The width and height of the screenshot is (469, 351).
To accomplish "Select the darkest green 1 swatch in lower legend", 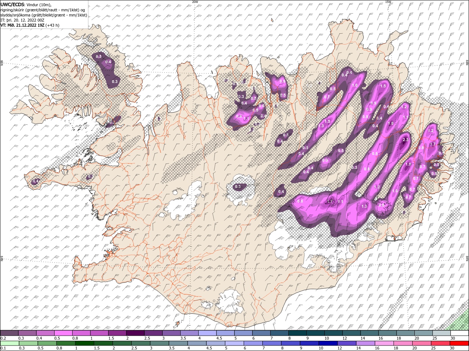I will (x=85, y=343).
